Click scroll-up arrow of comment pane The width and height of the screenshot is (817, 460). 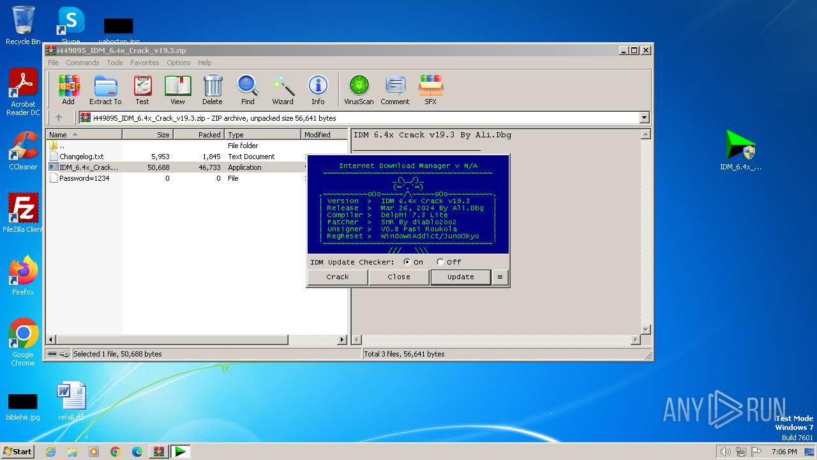click(x=645, y=135)
